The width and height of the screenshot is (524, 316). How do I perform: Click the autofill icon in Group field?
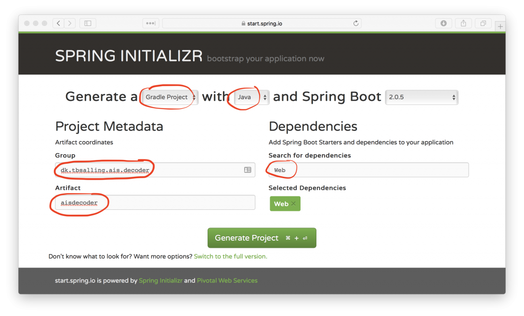(x=248, y=170)
